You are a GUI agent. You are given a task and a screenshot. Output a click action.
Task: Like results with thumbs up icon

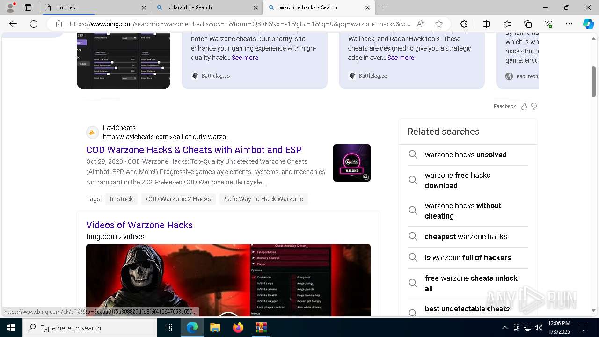point(524,106)
